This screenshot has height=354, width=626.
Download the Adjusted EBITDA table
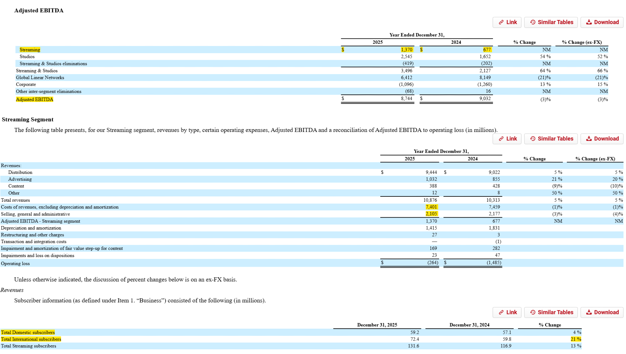tap(602, 22)
